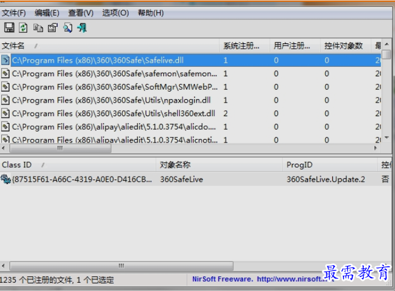
Task: Click the Exit door toolbar icon
Action: click(x=82, y=28)
